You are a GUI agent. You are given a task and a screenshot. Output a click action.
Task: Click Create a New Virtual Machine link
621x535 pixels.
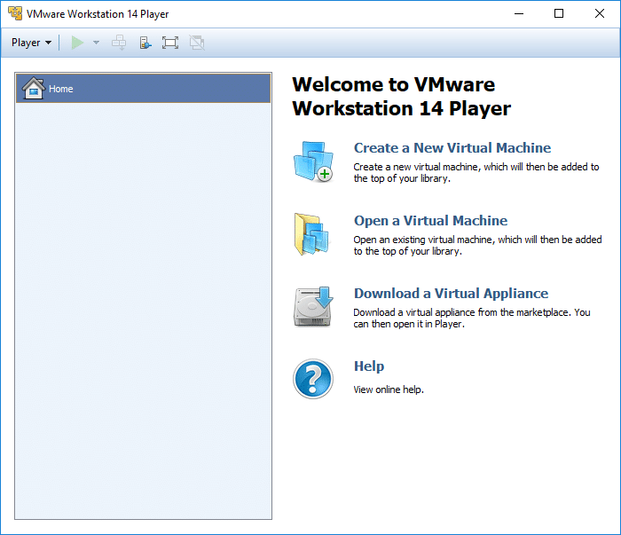tap(452, 147)
